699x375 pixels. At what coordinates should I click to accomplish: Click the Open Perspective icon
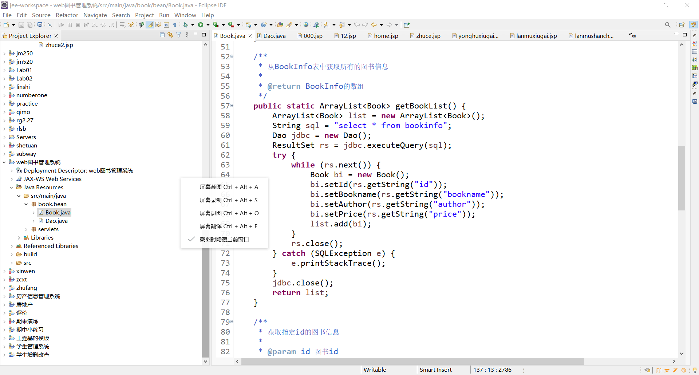click(682, 25)
